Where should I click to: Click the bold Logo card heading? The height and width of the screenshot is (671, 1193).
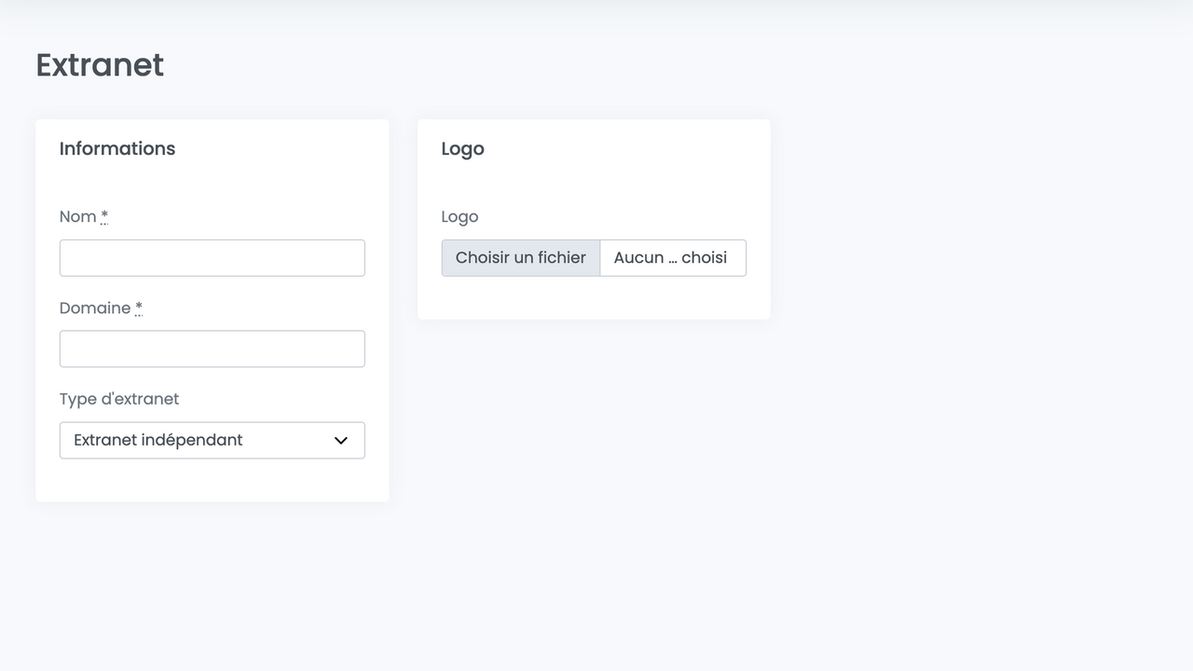pos(462,149)
